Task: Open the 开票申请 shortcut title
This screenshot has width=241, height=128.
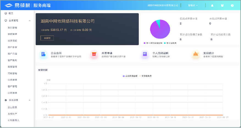Action: pos(107,53)
